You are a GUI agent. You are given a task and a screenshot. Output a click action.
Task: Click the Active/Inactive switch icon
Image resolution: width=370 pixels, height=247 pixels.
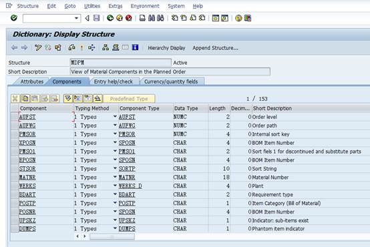[x=48, y=47]
